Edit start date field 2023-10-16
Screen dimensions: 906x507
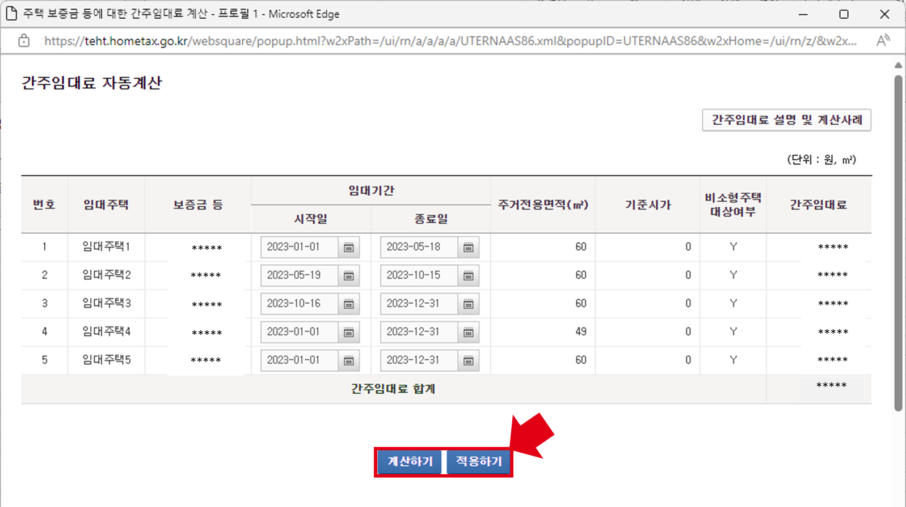tap(300, 304)
